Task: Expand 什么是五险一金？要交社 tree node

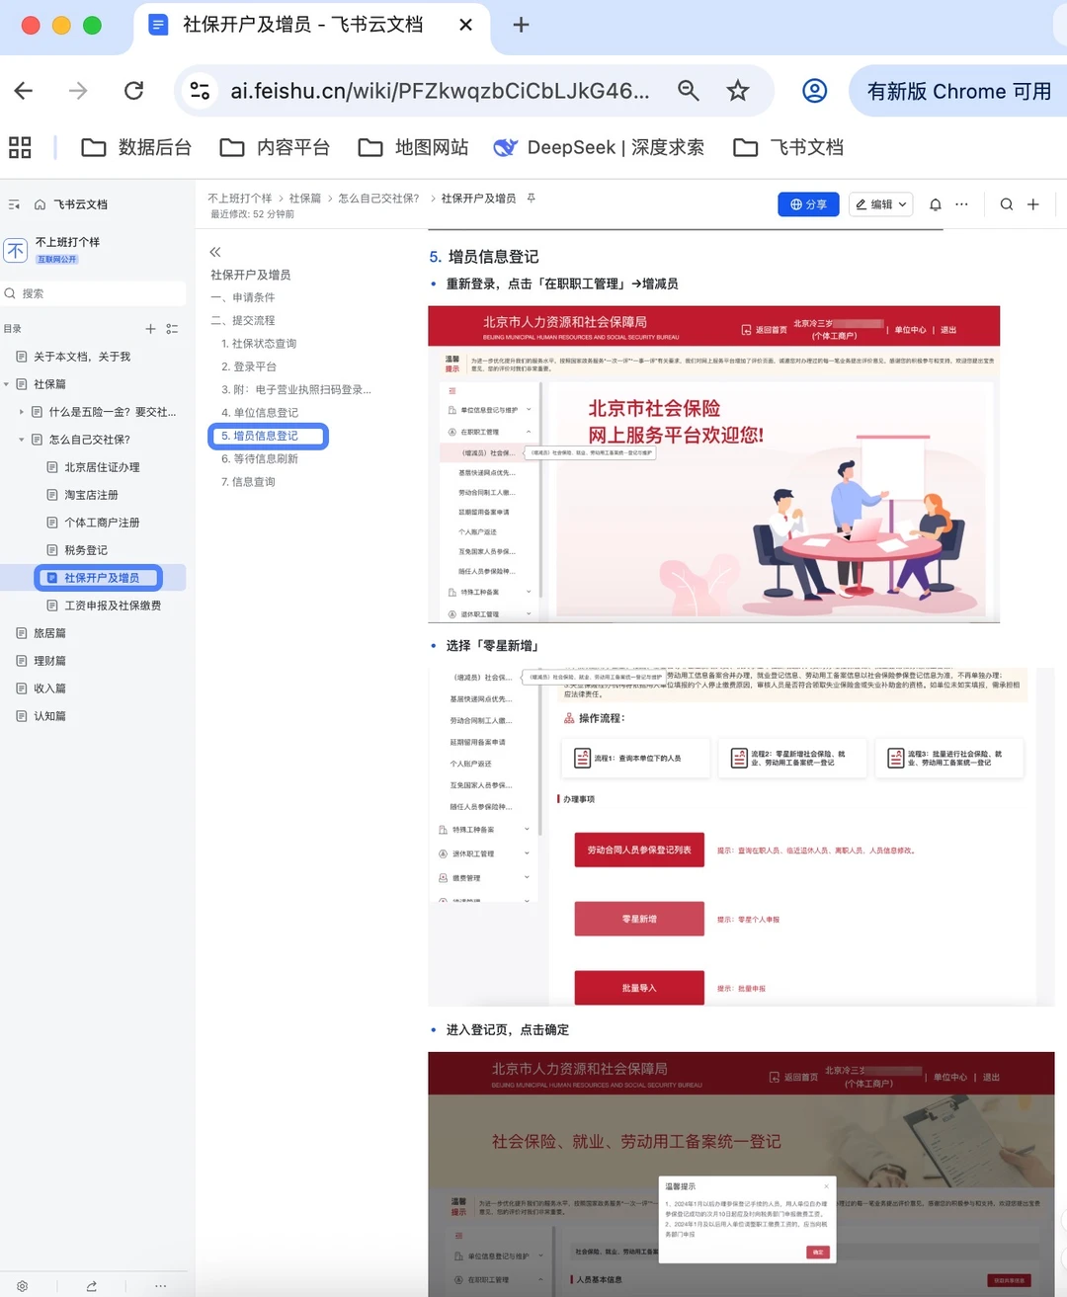Action: [22, 412]
